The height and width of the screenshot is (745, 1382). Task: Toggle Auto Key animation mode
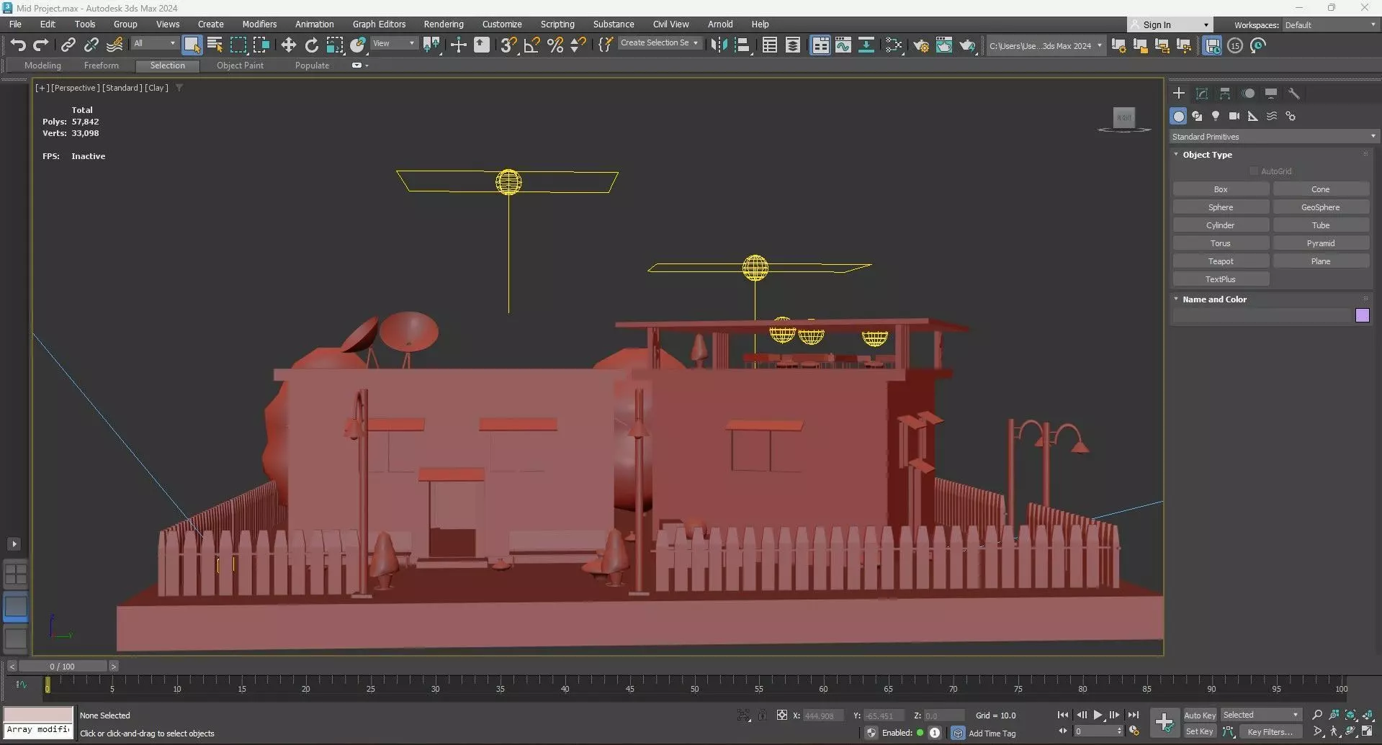[x=1200, y=715]
